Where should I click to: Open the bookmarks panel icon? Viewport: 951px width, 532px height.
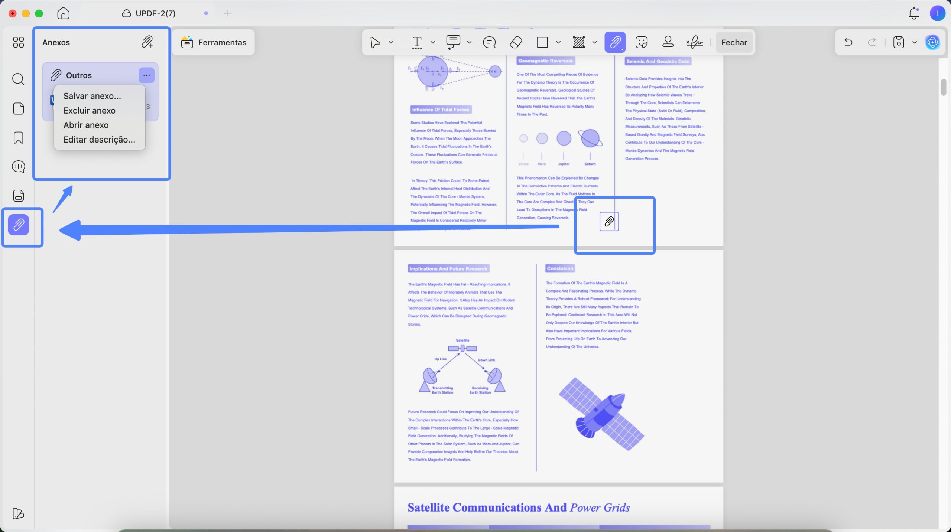(x=18, y=138)
